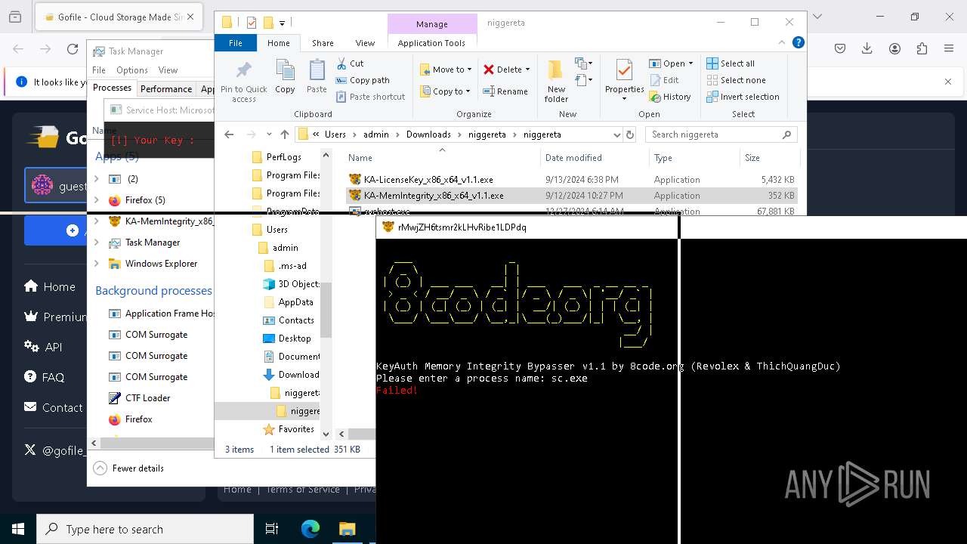Viewport: 967px width, 544px height.
Task: Click Pin to Quick access in Explorer ribbon
Action: click(x=243, y=82)
